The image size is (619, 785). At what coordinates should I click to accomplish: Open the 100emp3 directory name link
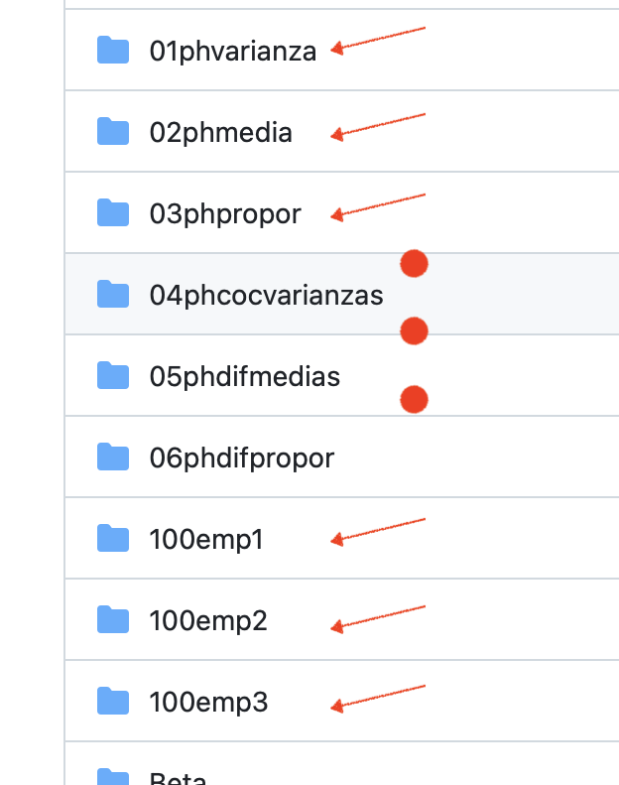(208, 702)
